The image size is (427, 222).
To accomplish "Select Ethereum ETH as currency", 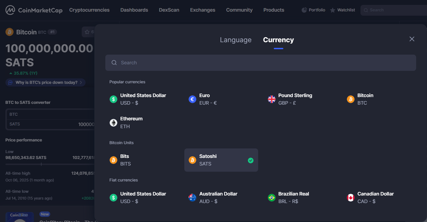I will [x=142, y=122].
